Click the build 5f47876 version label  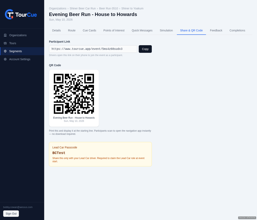pos(247,217)
